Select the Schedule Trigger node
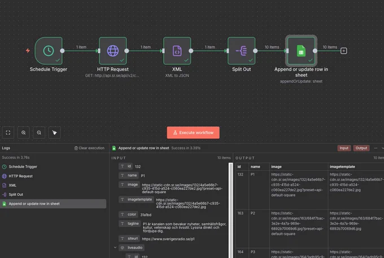The height and width of the screenshot is (258, 384). (x=49, y=51)
